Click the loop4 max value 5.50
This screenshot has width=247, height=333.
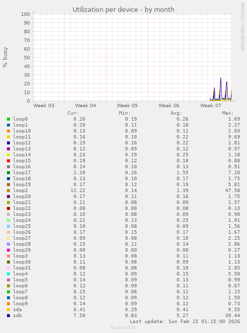click(234, 274)
